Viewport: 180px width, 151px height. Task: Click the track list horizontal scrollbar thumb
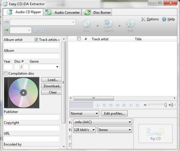tap(94, 98)
